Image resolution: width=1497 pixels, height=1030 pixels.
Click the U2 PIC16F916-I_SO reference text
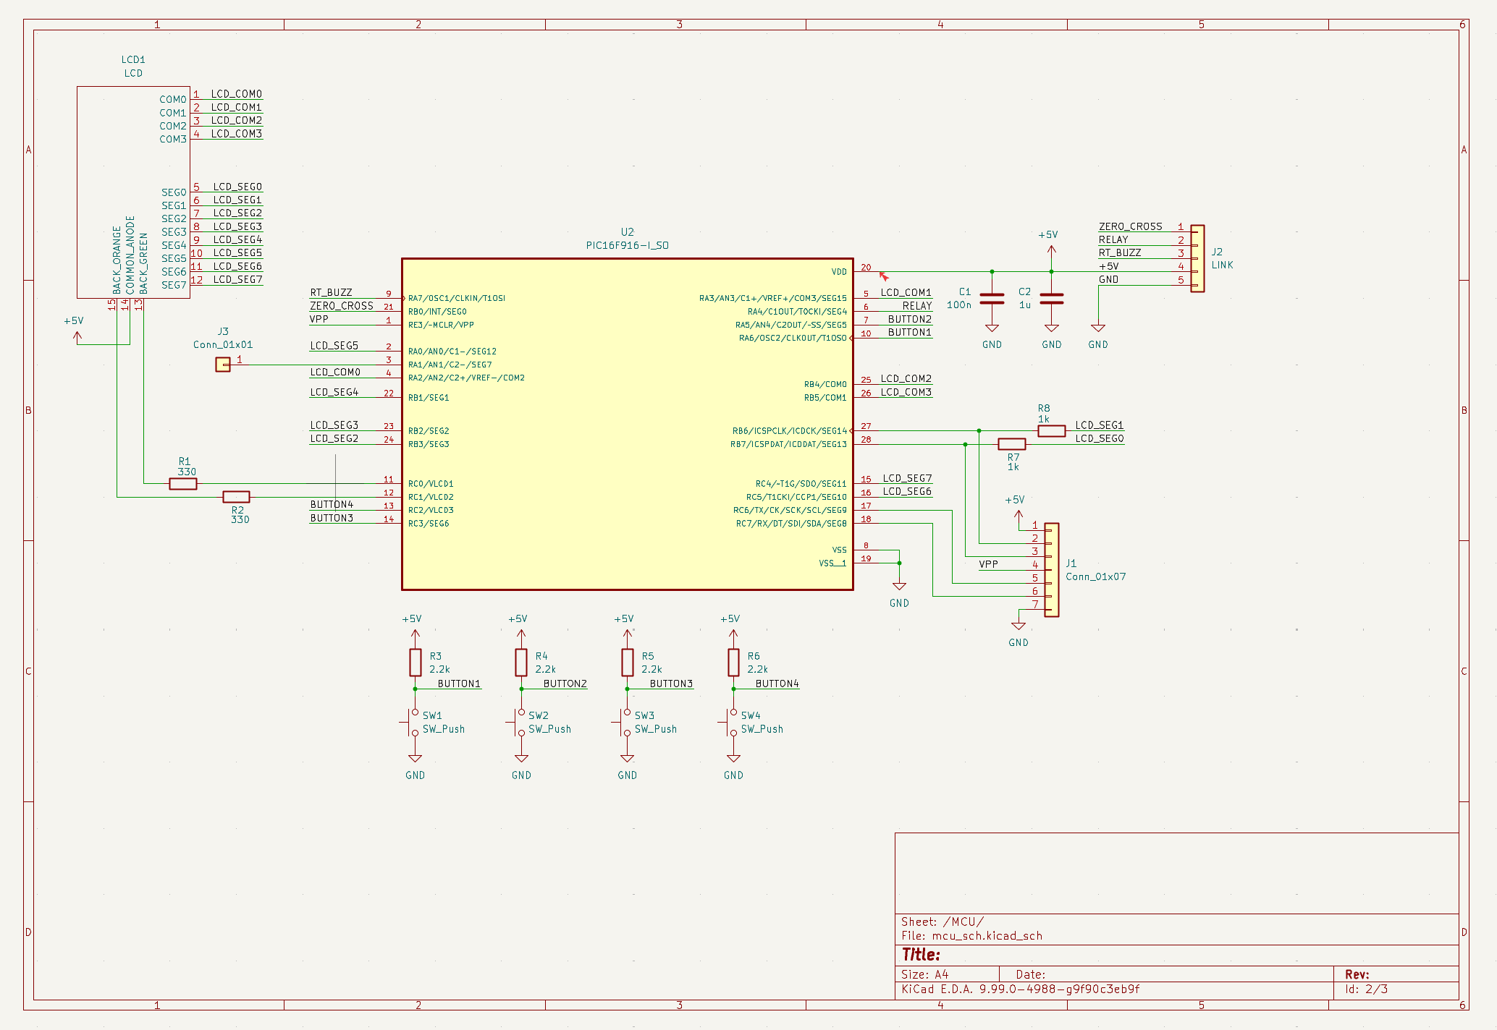[627, 232]
